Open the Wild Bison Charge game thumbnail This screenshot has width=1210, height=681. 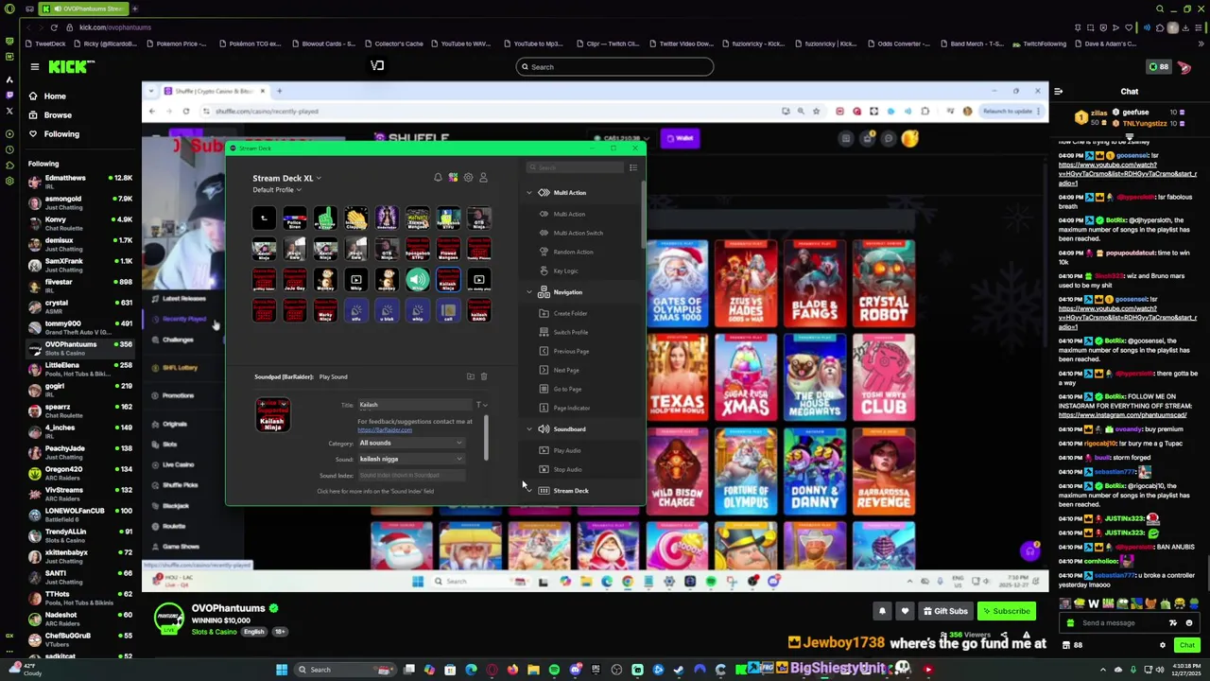point(677,471)
